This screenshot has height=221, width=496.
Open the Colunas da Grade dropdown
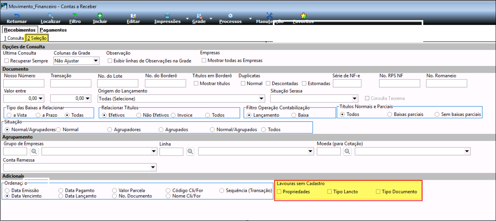96,61
